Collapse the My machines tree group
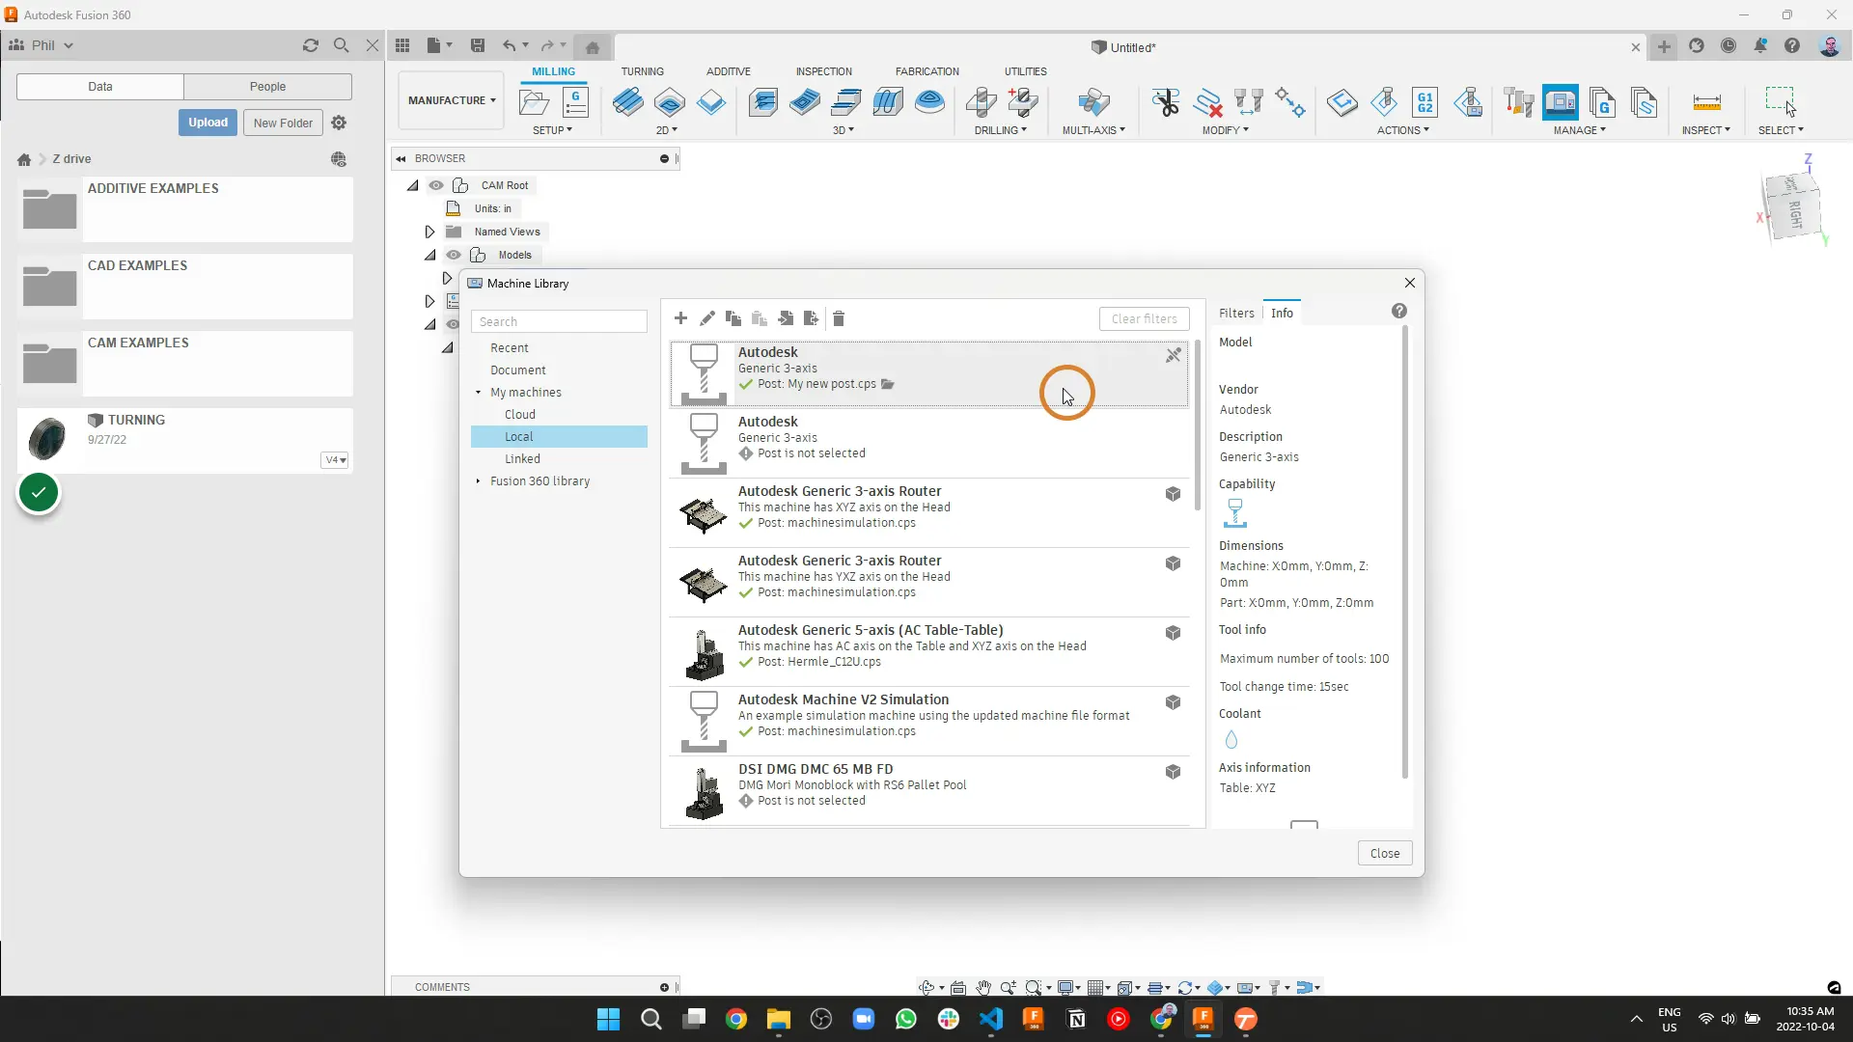1853x1042 pixels. coord(479,393)
